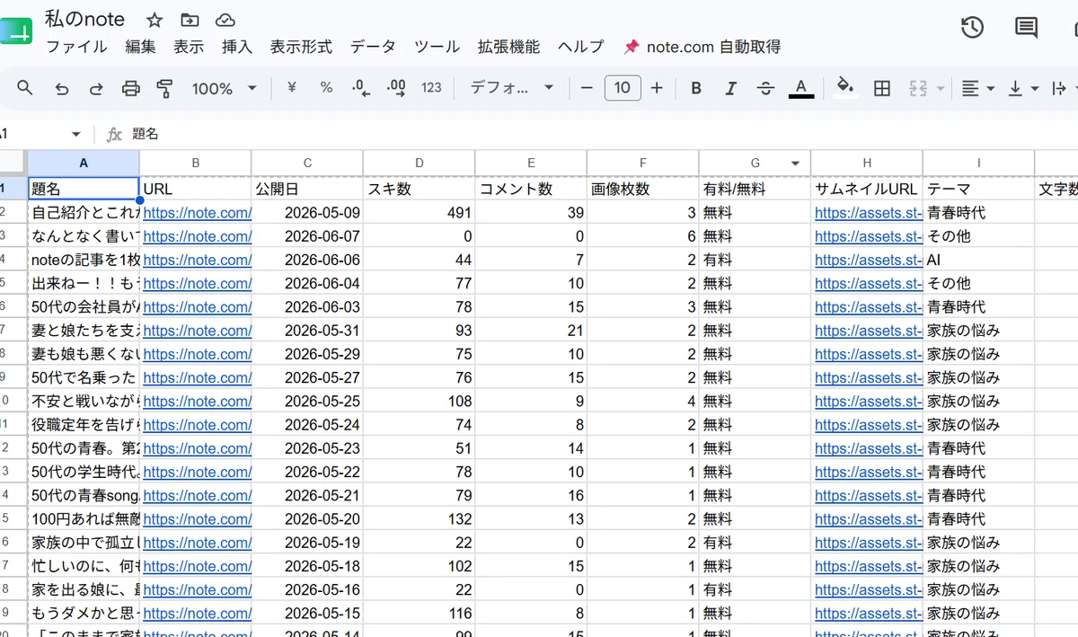
Task: Format as percent
Action: tap(326, 88)
